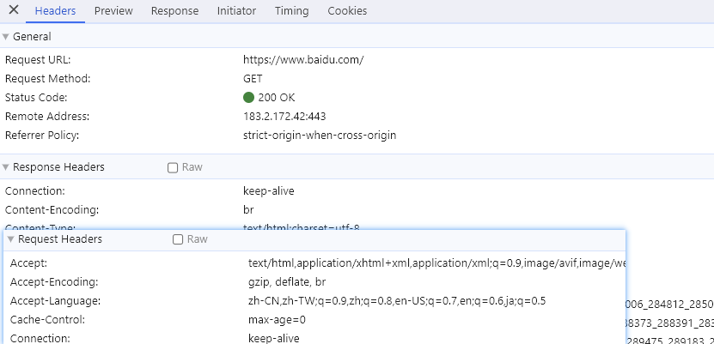This screenshot has width=714, height=344.
Task: Click the green 200 OK status indicator
Action: (x=249, y=98)
